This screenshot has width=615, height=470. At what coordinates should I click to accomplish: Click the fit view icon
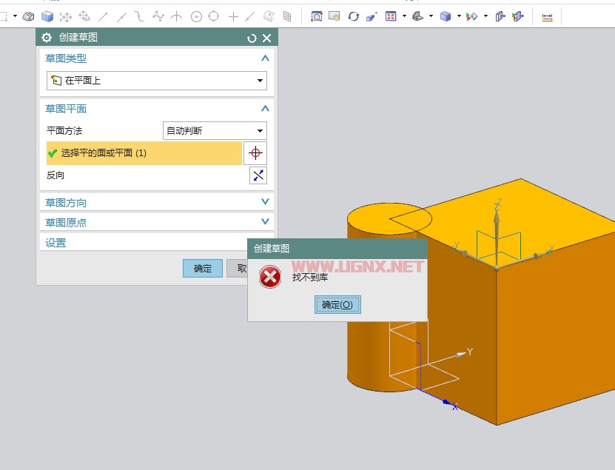[391, 16]
